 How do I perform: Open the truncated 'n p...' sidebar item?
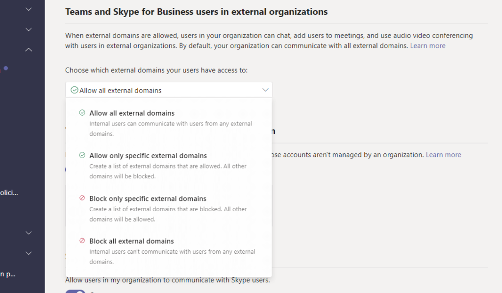pyautogui.click(x=8, y=274)
